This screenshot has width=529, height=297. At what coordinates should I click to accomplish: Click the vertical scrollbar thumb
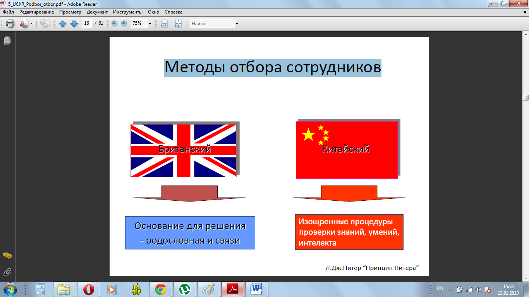click(526, 97)
